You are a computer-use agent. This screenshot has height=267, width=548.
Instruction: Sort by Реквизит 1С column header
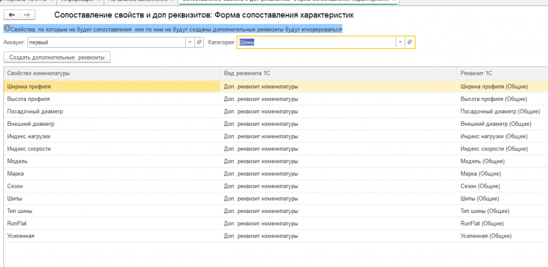503,73
